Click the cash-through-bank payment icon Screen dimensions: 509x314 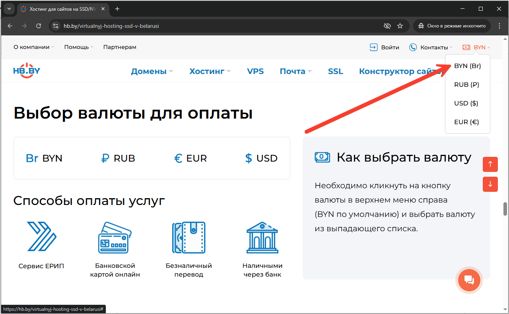(262, 238)
